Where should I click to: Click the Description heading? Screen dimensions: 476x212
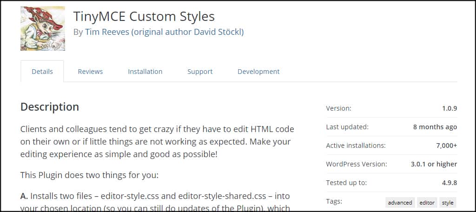coord(50,107)
